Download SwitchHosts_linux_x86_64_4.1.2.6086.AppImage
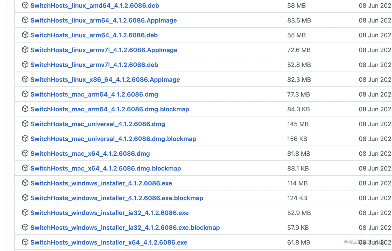 105,79
